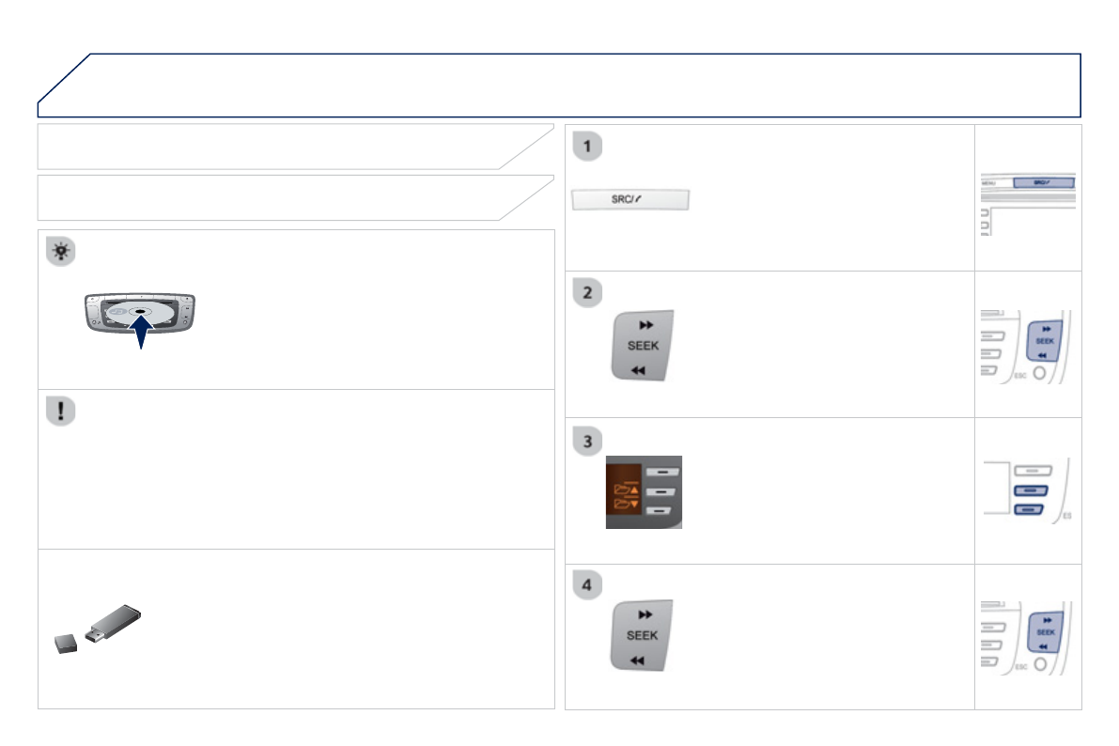Click the USB memory stick image
The width and height of the screenshot is (1119, 746).
click(97, 629)
